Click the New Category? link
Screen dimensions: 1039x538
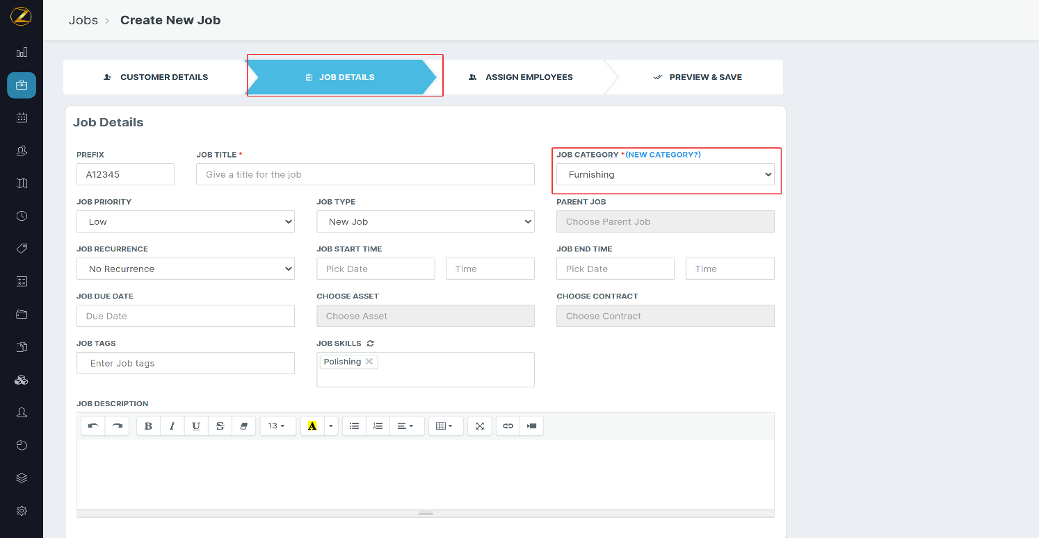click(663, 155)
